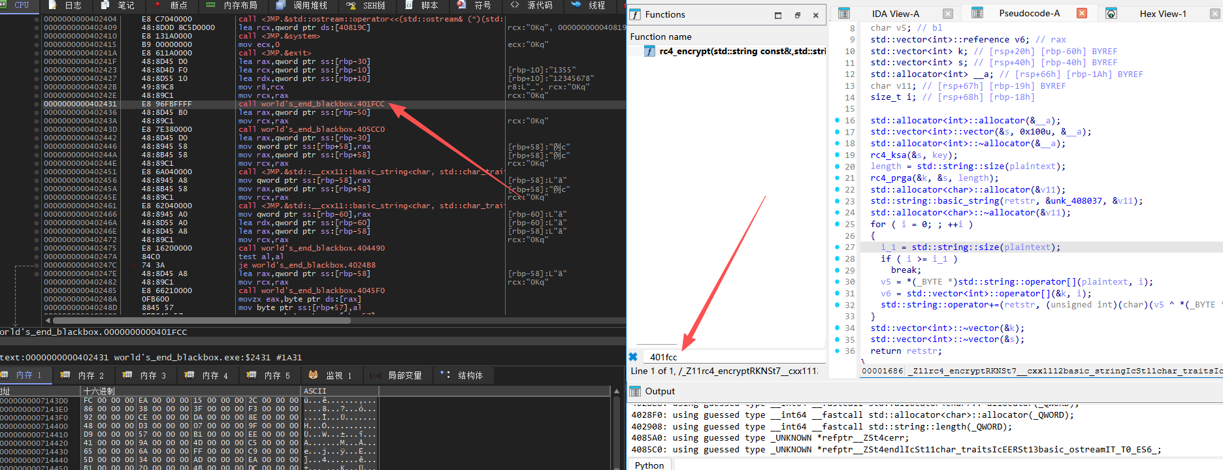Switch to the 内存 2 dump tab

84,375
